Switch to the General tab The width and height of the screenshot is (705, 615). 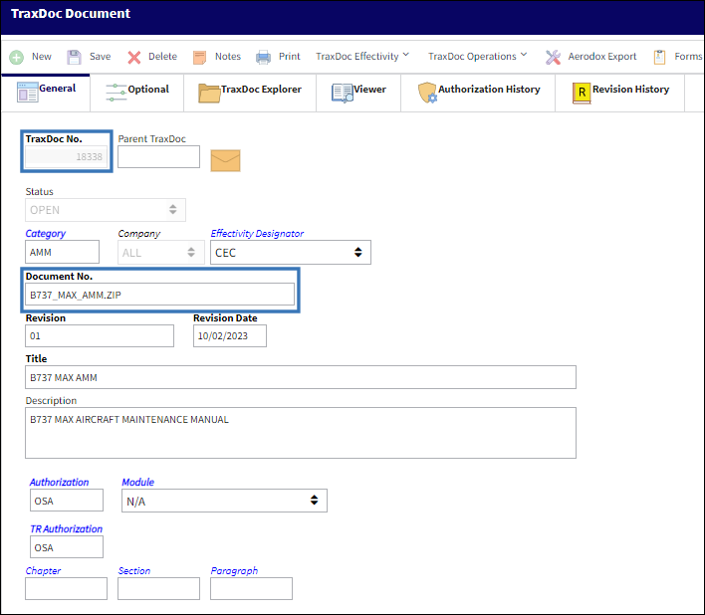coord(46,93)
